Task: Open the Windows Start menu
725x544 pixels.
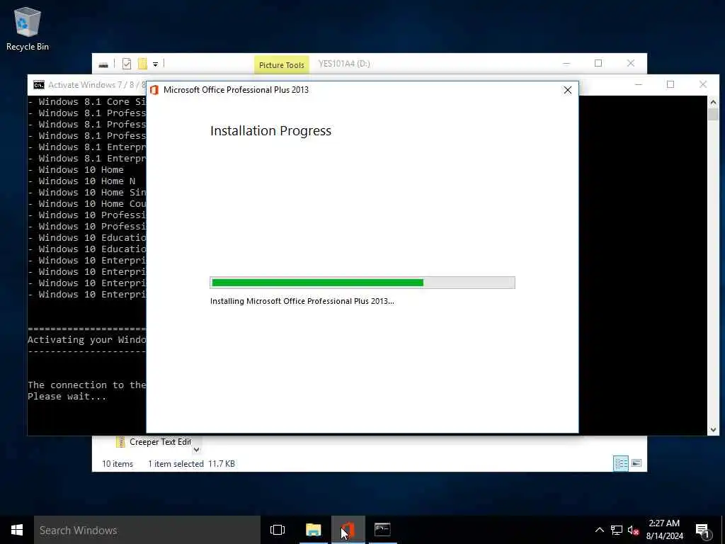Action: click(17, 530)
